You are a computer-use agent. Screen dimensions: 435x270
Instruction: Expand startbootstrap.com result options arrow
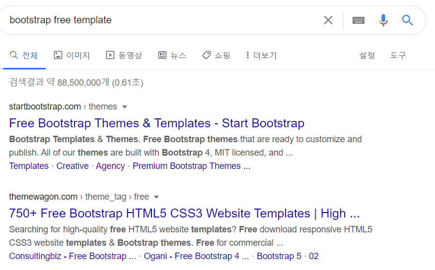pyautogui.click(x=125, y=107)
